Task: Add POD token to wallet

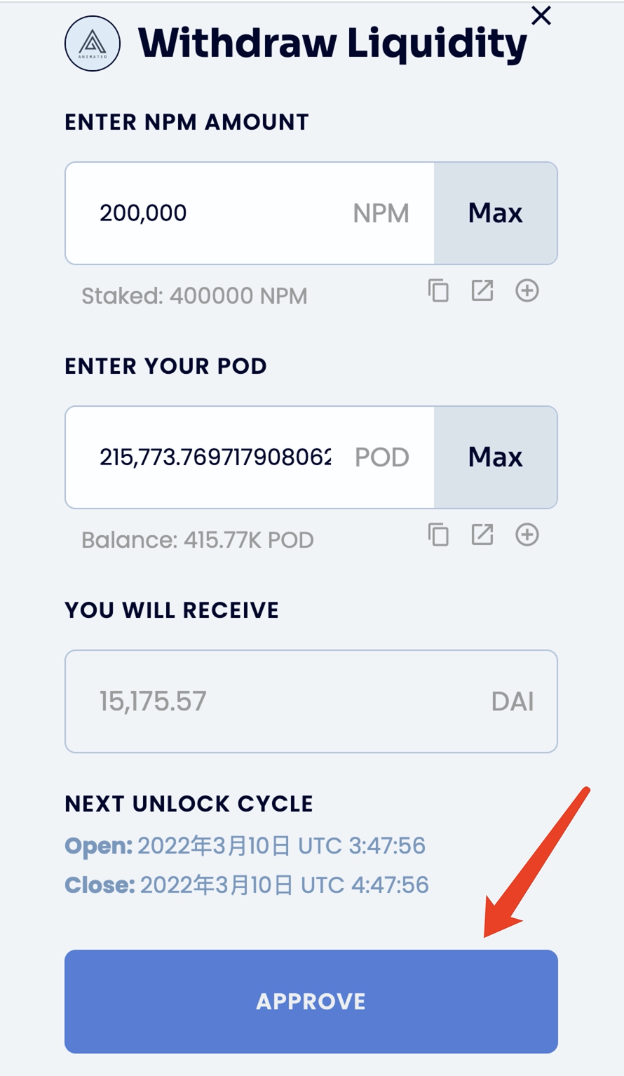Action: (527, 535)
